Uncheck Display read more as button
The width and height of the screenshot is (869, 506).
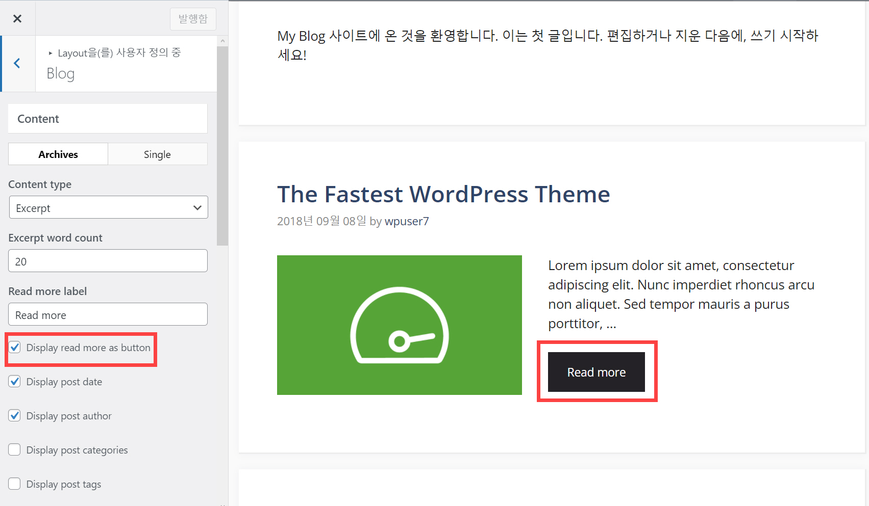(x=15, y=347)
